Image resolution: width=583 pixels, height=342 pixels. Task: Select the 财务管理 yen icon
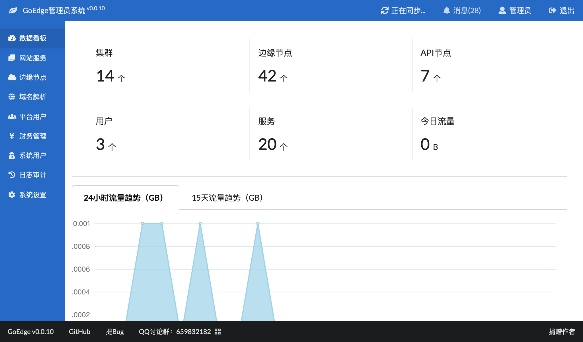[12, 136]
